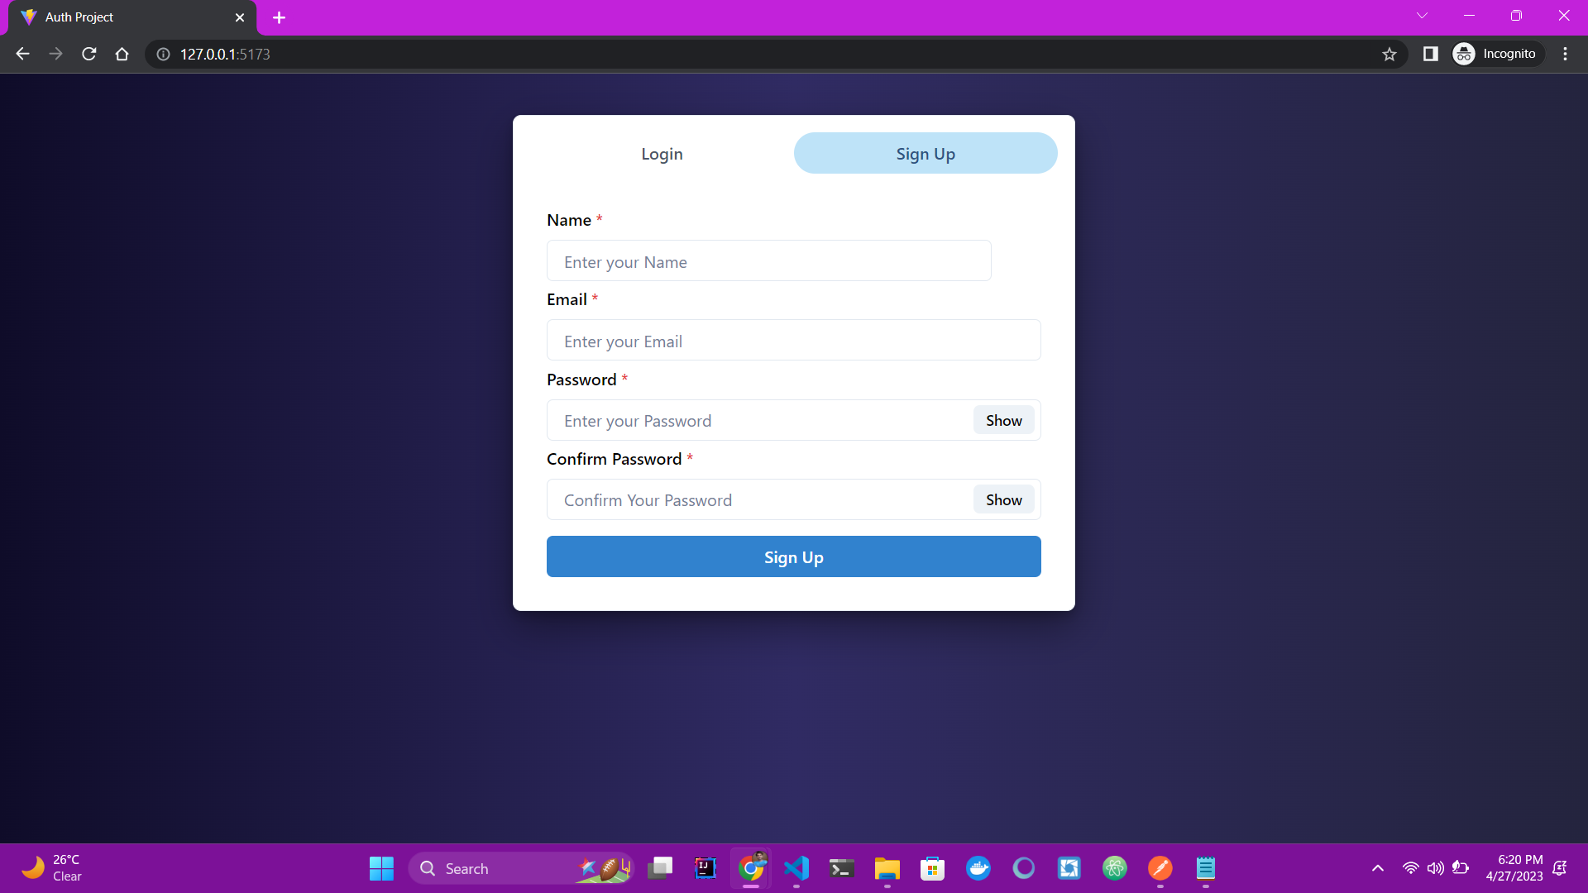Expand the tab search chevron
Screen dimensions: 1588x893
pyautogui.click(x=1422, y=16)
